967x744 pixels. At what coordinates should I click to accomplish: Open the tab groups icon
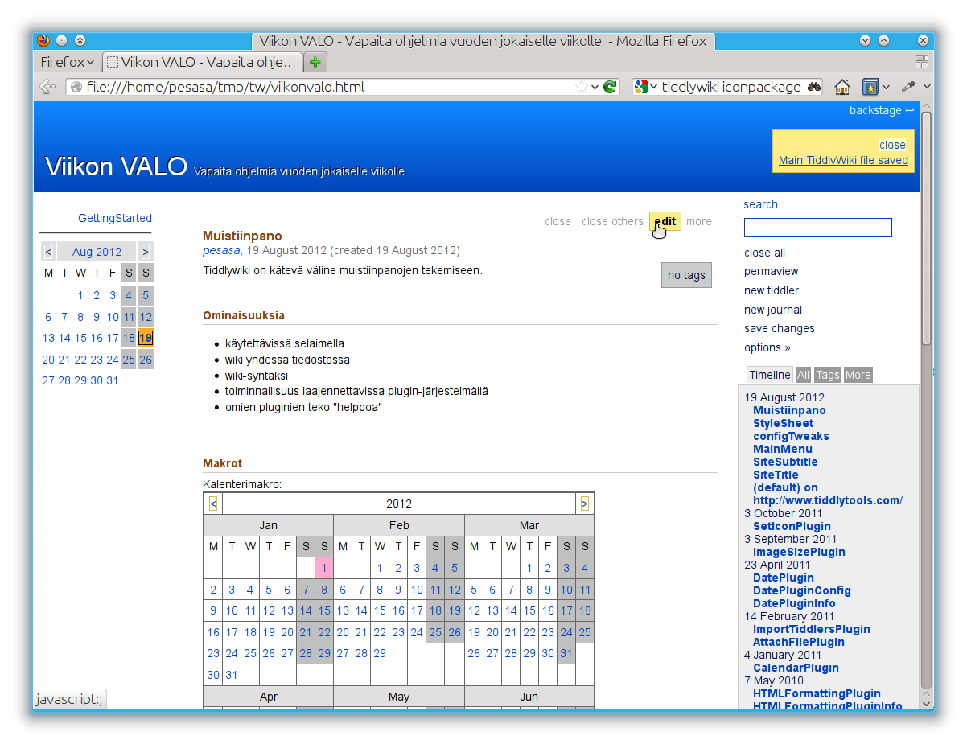click(922, 62)
